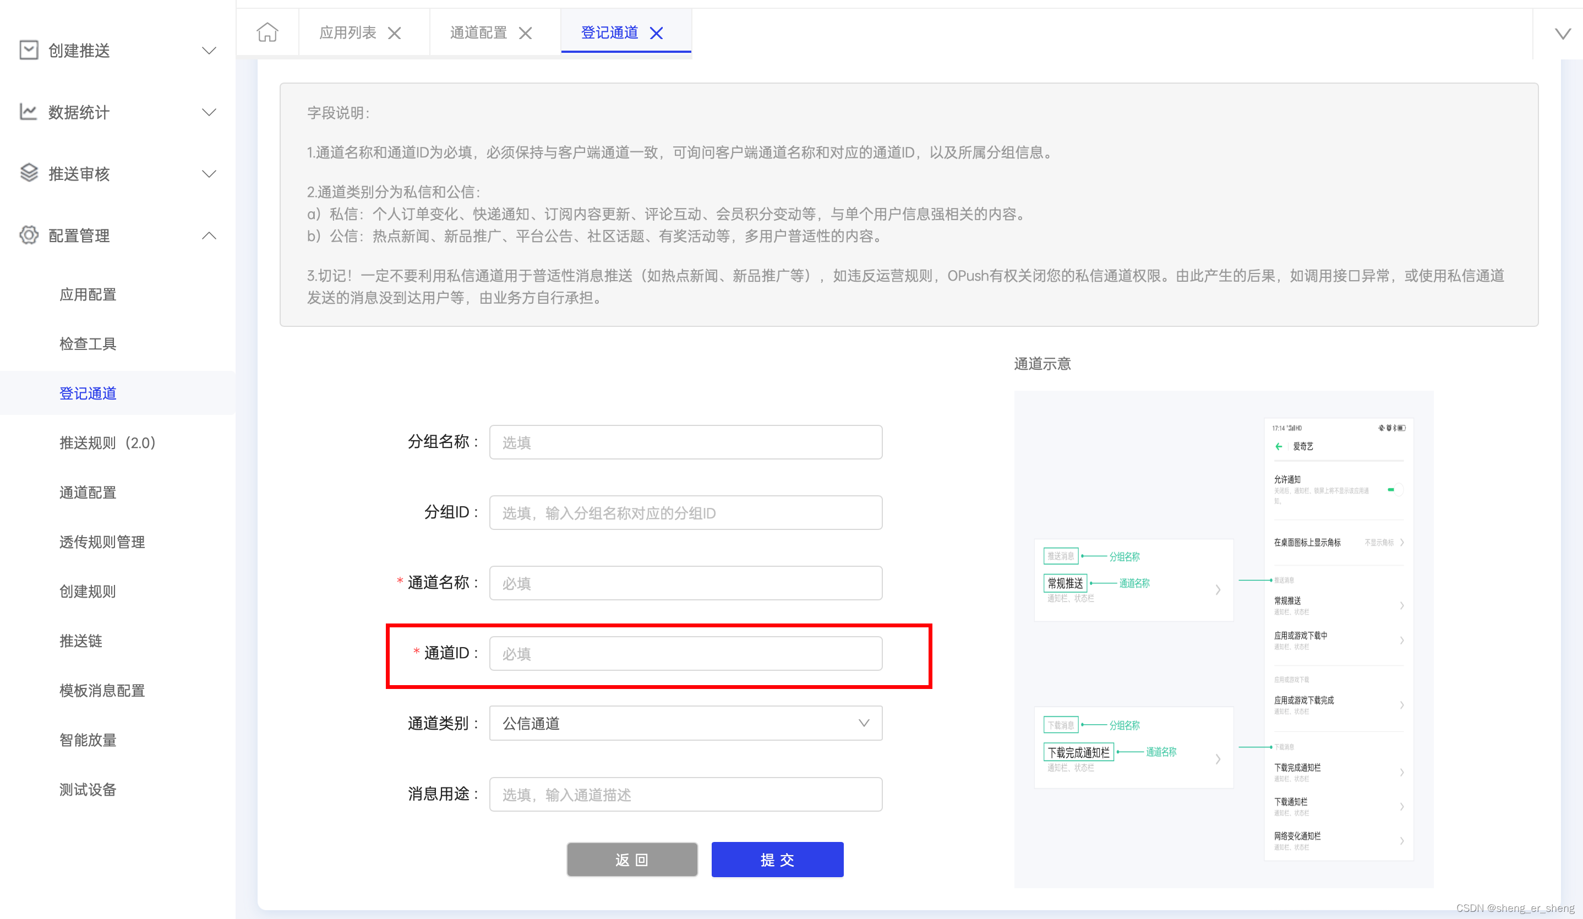
Task: Click the 通道示意 phone preview image
Action: [x=1223, y=638]
